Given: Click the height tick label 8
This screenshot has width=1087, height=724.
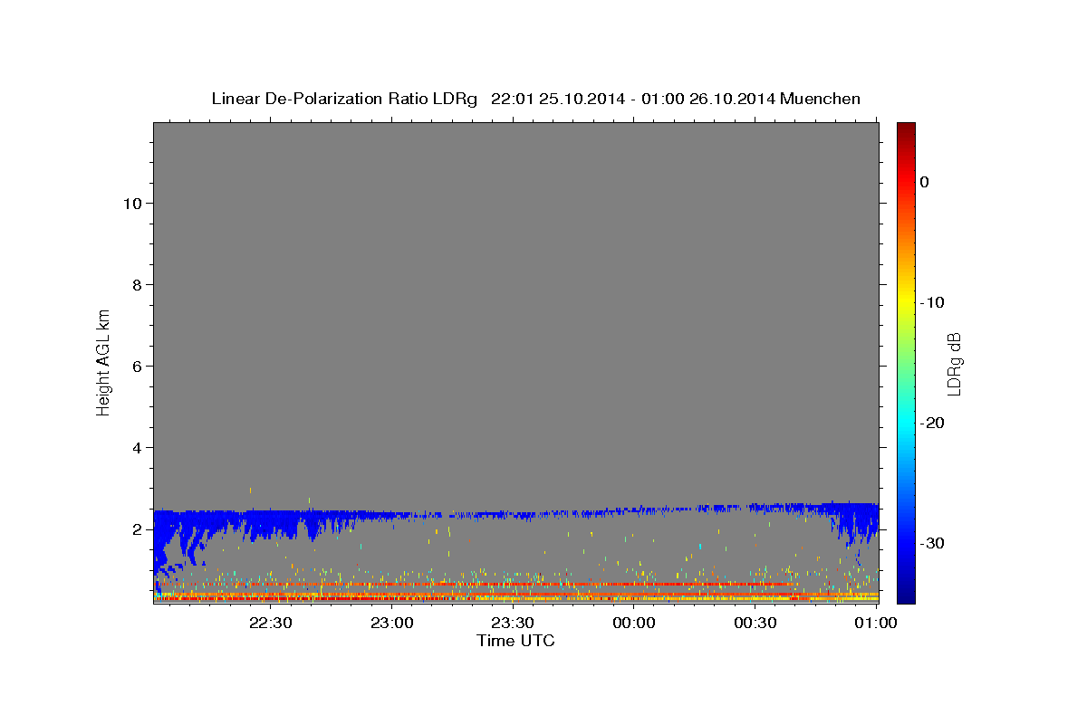Looking at the screenshot, I should [x=135, y=285].
